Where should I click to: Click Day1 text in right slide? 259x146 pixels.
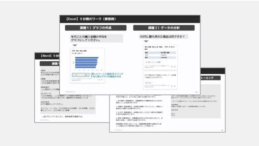(x=173, y=114)
